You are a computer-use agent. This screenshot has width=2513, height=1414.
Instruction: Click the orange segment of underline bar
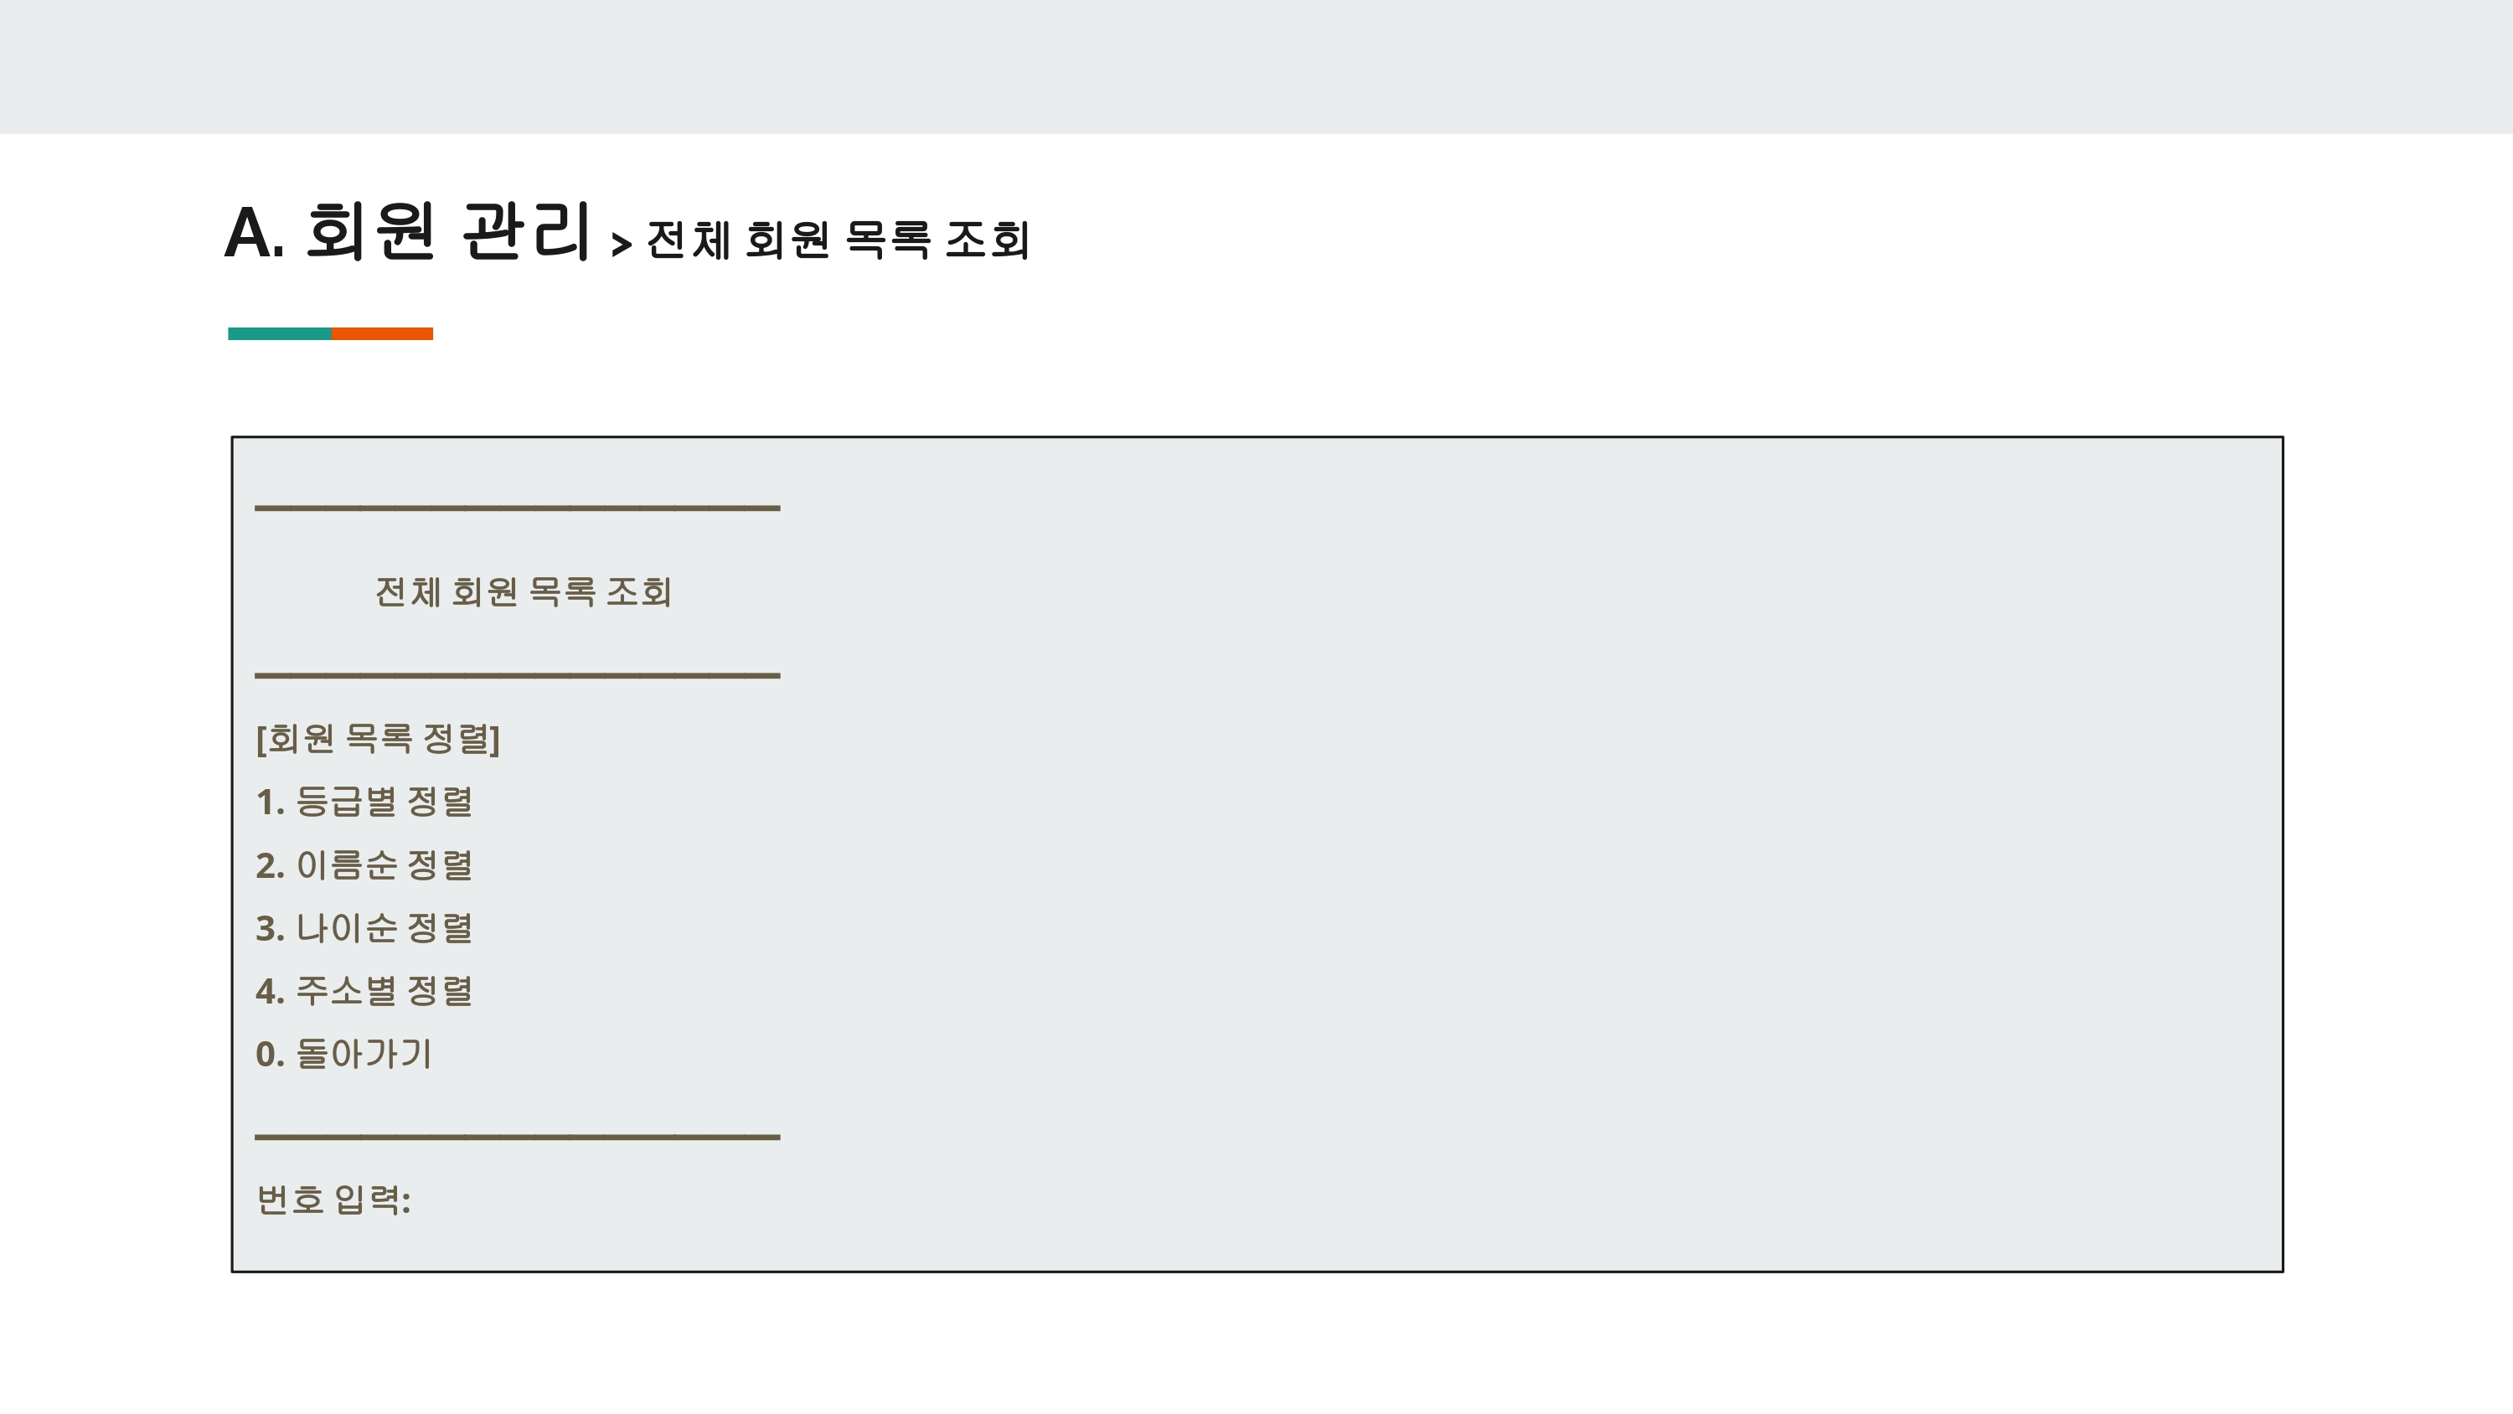point(381,333)
